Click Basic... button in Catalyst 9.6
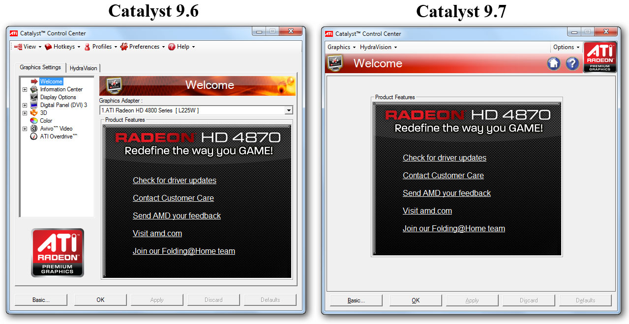This screenshot has width=629, height=324. (x=41, y=300)
